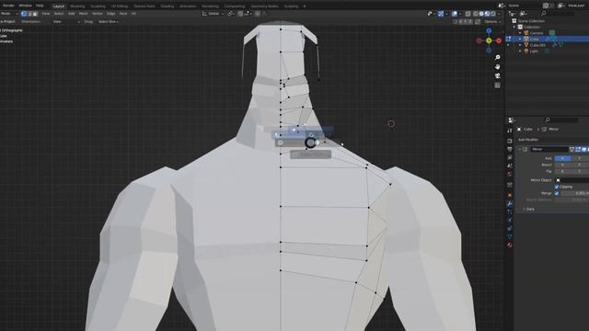This screenshot has height=331, width=589.
Task: Toggle camera view icon
Action: coord(497,75)
